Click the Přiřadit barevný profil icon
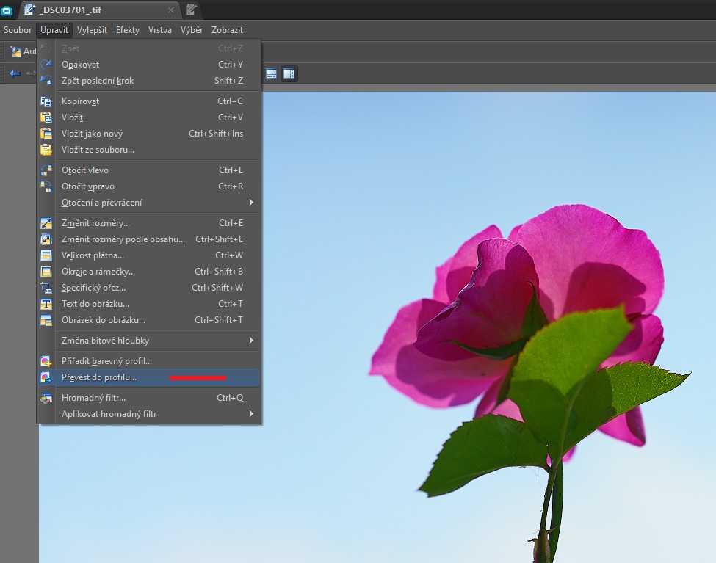This screenshot has height=563, width=716. point(46,361)
